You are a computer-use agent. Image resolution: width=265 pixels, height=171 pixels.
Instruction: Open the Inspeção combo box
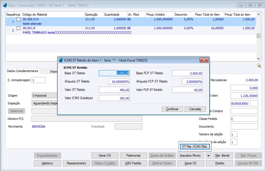tap(44, 103)
